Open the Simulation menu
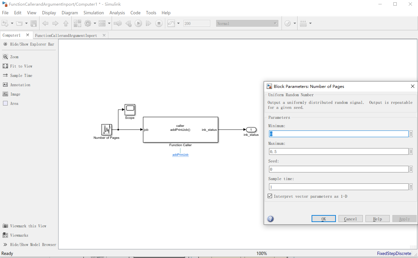 93,13
